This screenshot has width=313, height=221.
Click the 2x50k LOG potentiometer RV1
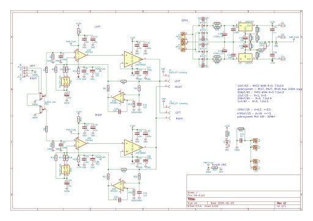[42, 103]
